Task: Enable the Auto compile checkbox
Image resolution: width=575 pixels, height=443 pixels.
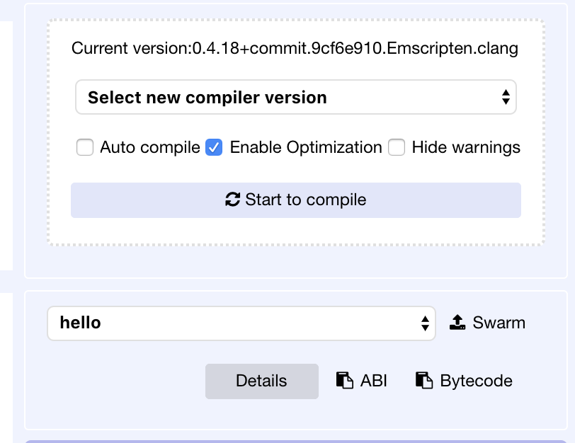Action: coord(85,147)
